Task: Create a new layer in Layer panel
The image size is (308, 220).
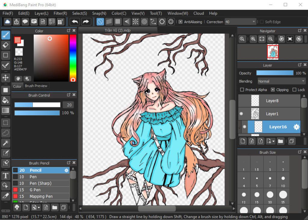Action: pyautogui.click(x=243, y=141)
